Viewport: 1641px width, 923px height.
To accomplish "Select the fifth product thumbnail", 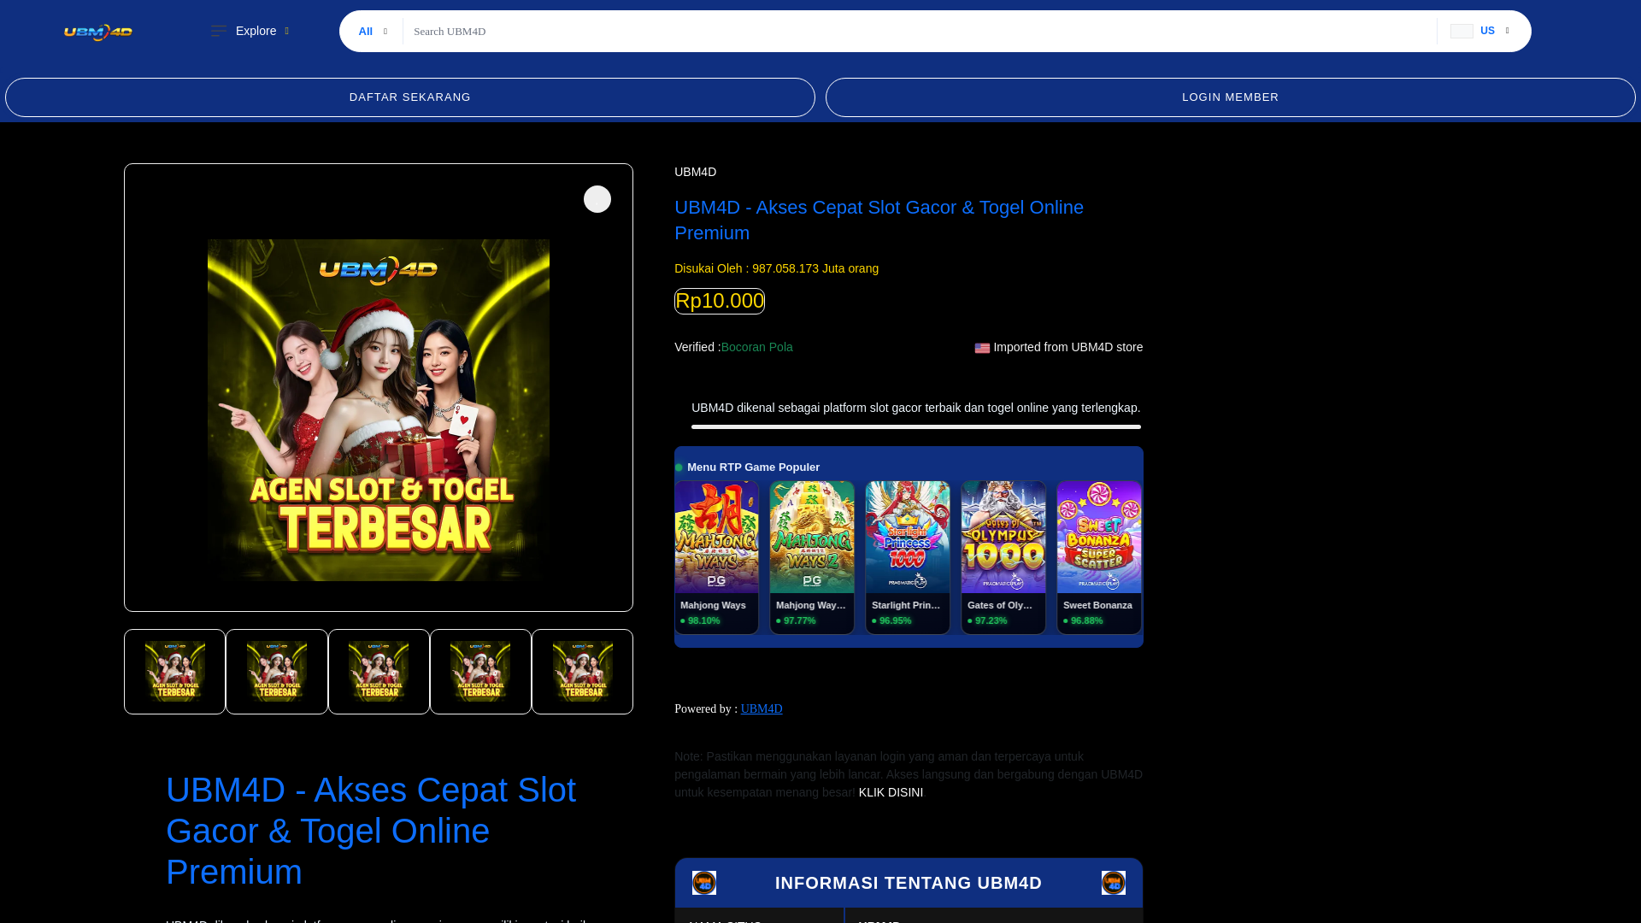I will point(583,672).
